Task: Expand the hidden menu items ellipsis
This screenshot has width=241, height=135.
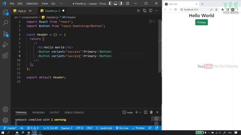Action: 61,3
